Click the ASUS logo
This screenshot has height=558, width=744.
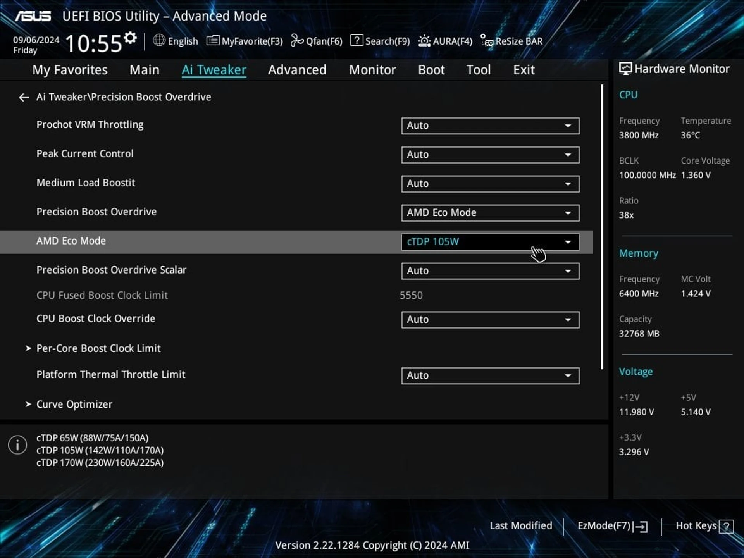(x=33, y=16)
